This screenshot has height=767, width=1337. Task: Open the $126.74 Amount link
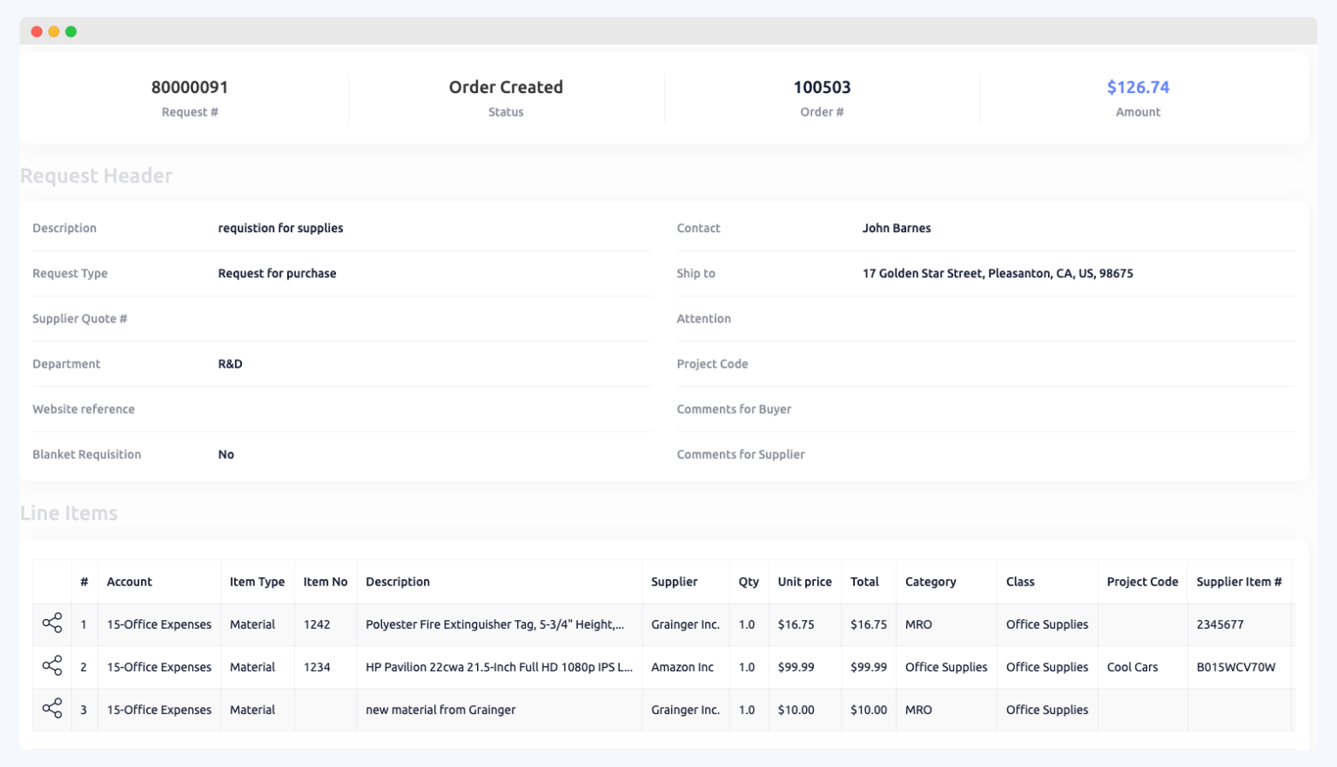[1138, 87]
